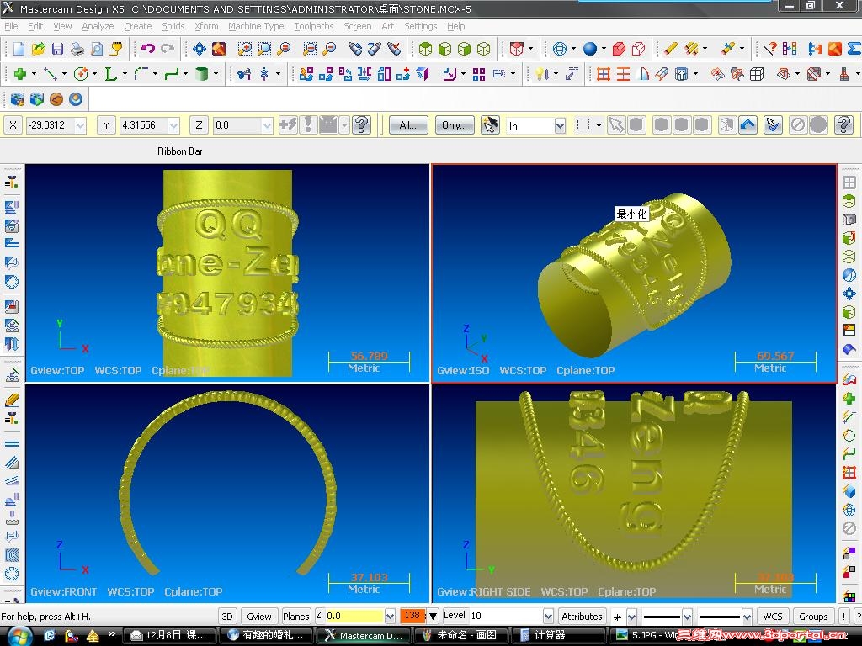Open the X coordinate dropdown

[81, 126]
